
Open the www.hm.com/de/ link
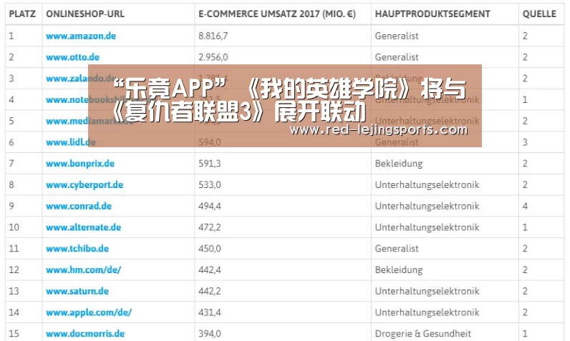click(83, 270)
